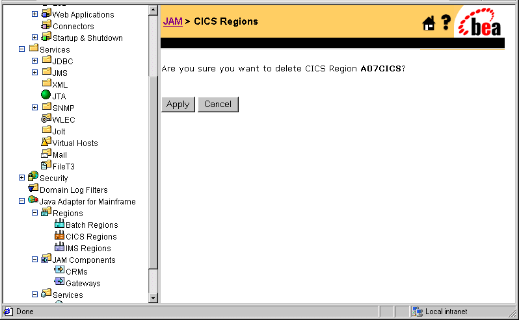Click the JMS folder icon
The image size is (519, 320).
coord(47,71)
